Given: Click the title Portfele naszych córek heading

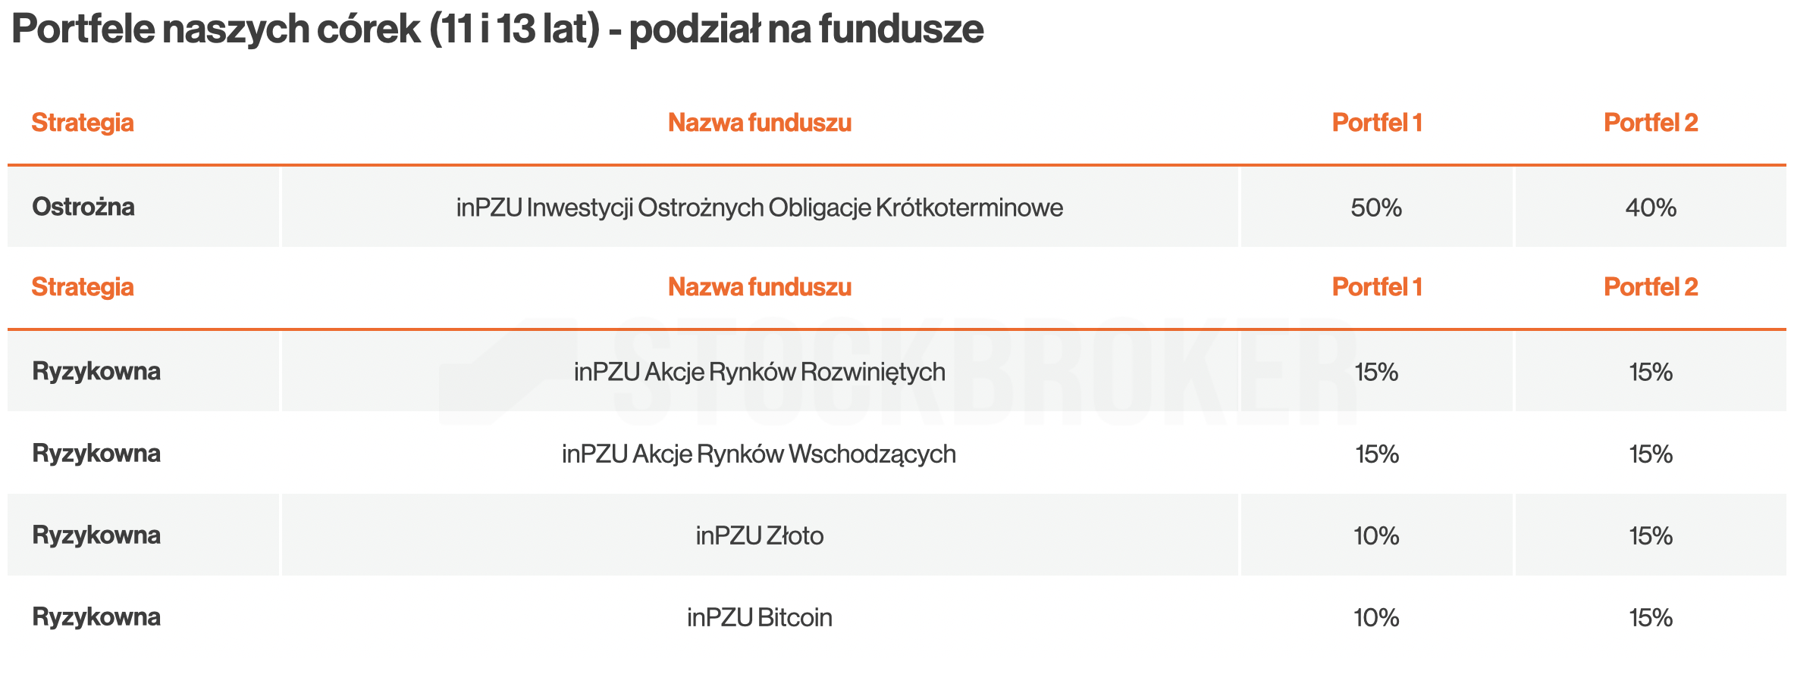Looking at the screenshot, I should (497, 30).
